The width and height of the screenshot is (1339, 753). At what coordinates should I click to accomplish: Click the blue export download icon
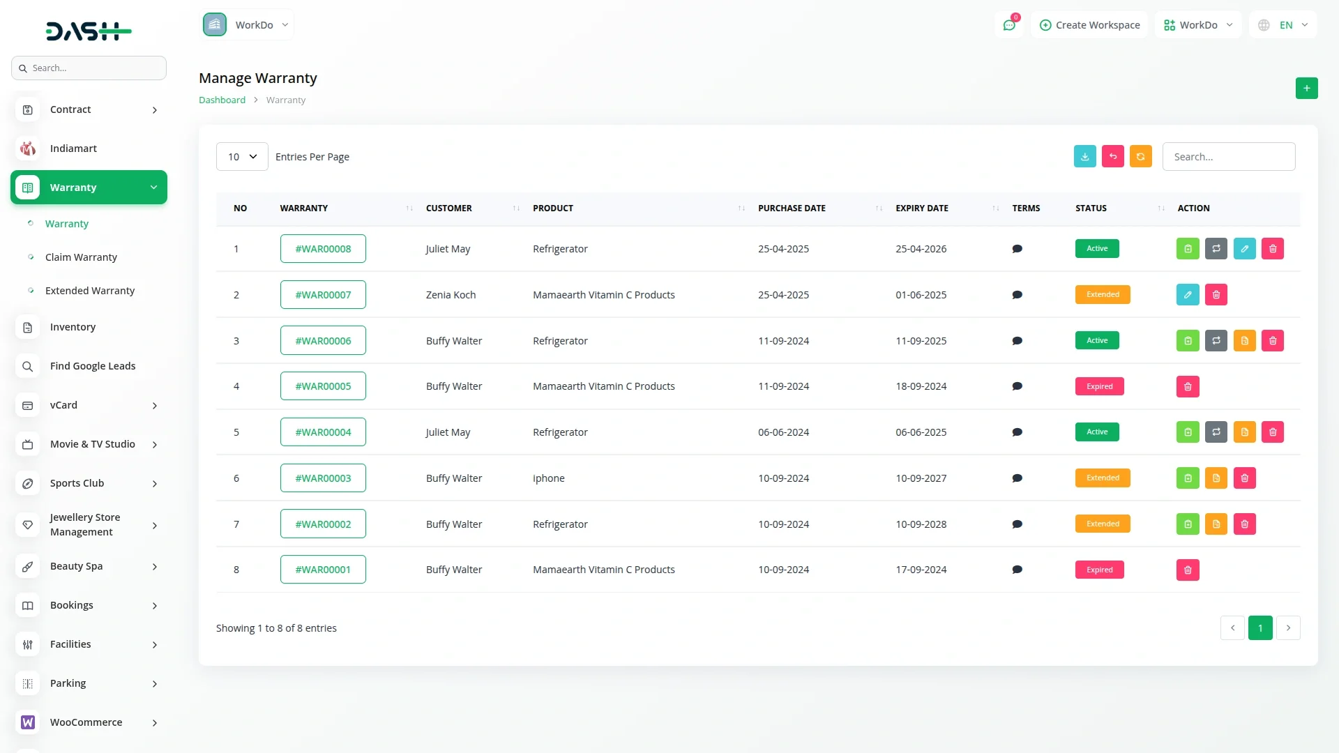(x=1084, y=157)
